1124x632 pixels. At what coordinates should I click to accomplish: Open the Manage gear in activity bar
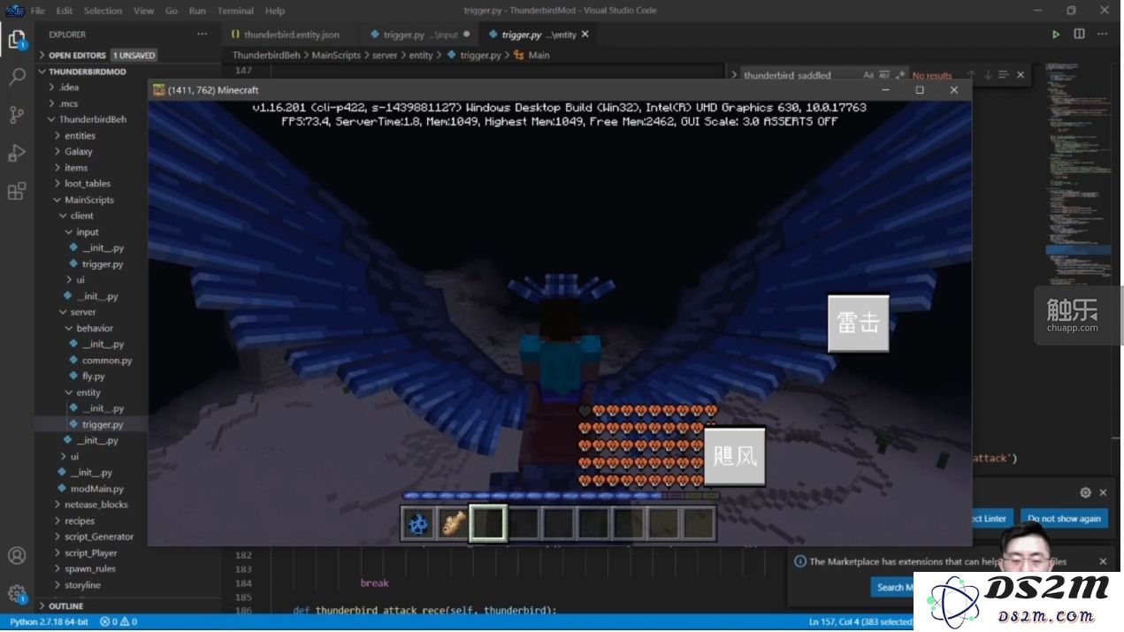click(x=17, y=594)
